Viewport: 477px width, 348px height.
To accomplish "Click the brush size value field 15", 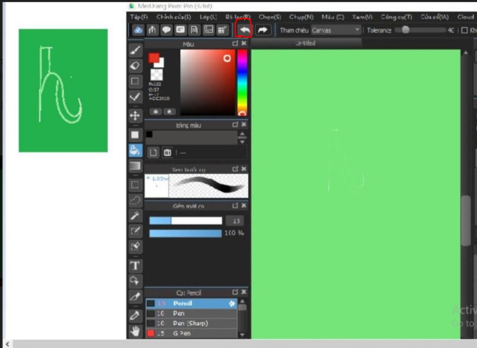I will 235,221.
